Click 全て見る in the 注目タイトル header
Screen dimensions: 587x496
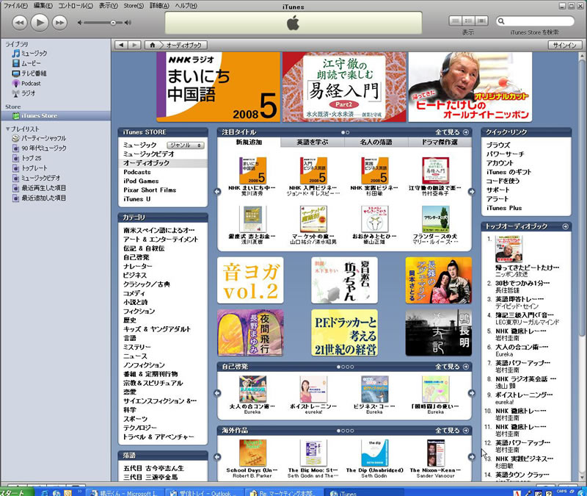click(452, 132)
